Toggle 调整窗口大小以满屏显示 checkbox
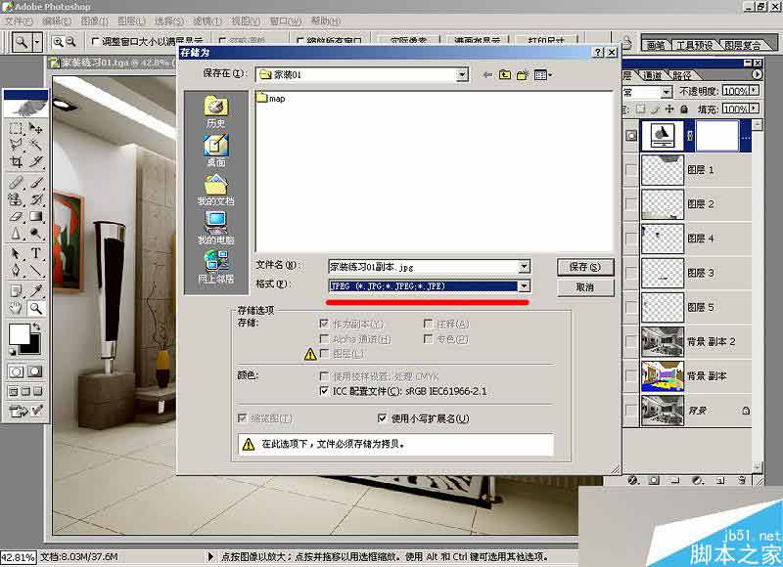This screenshot has width=783, height=567. point(95,41)
